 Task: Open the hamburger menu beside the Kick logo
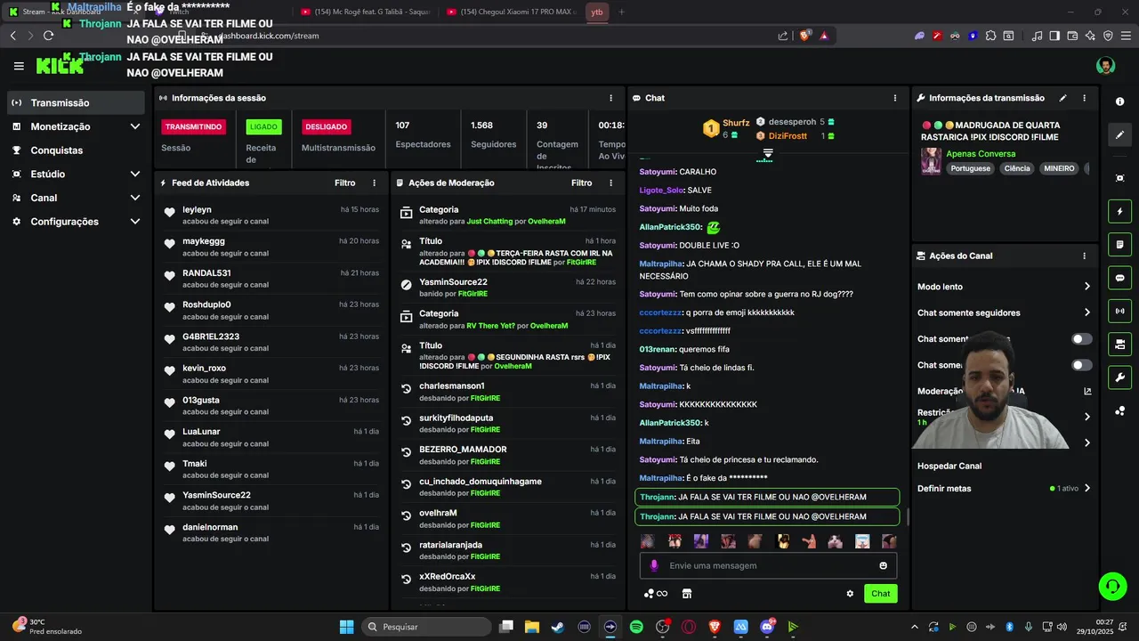(19, 66)
